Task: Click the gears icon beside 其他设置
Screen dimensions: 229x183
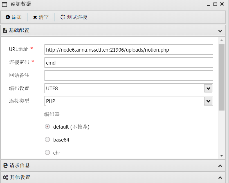Action: 5,177
